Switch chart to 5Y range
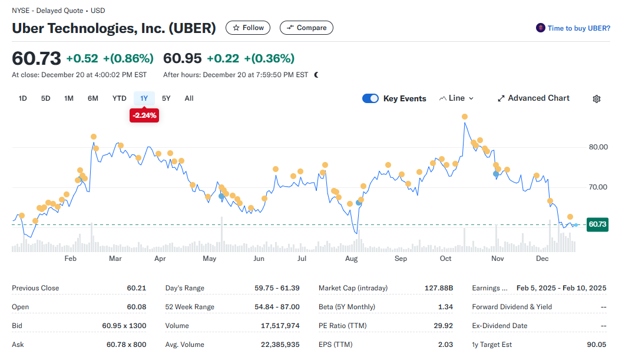This screenshot has width=622, height=354. [x=166, y=98]
